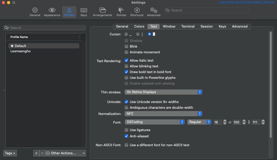Toggle the Anti-aliased checkbox
The width and height of the screenshot is (277, 160).
click(126, 136)
